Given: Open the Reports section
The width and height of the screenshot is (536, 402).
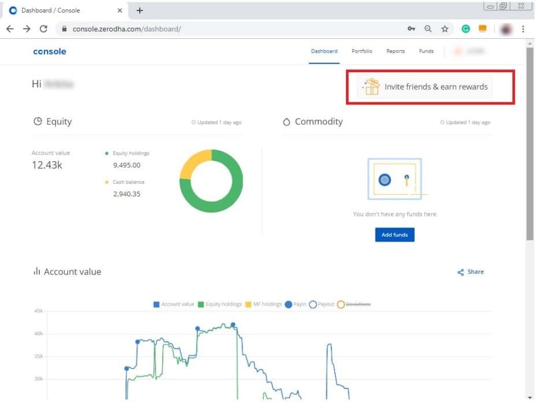Looking at the screenshot, I should tap(395, 51).
